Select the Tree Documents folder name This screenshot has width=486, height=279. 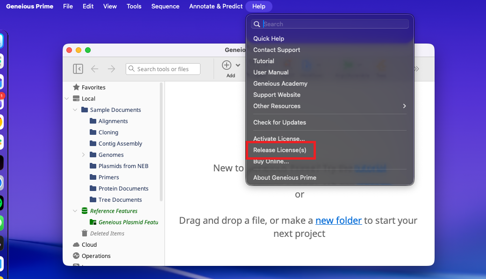[x=120, y=199]
